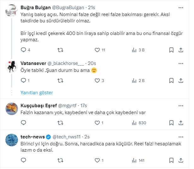View analytics of Vatansever's tweet
Image resolution: width=194 pixels, height=169 pixels.
pos(134,80)
